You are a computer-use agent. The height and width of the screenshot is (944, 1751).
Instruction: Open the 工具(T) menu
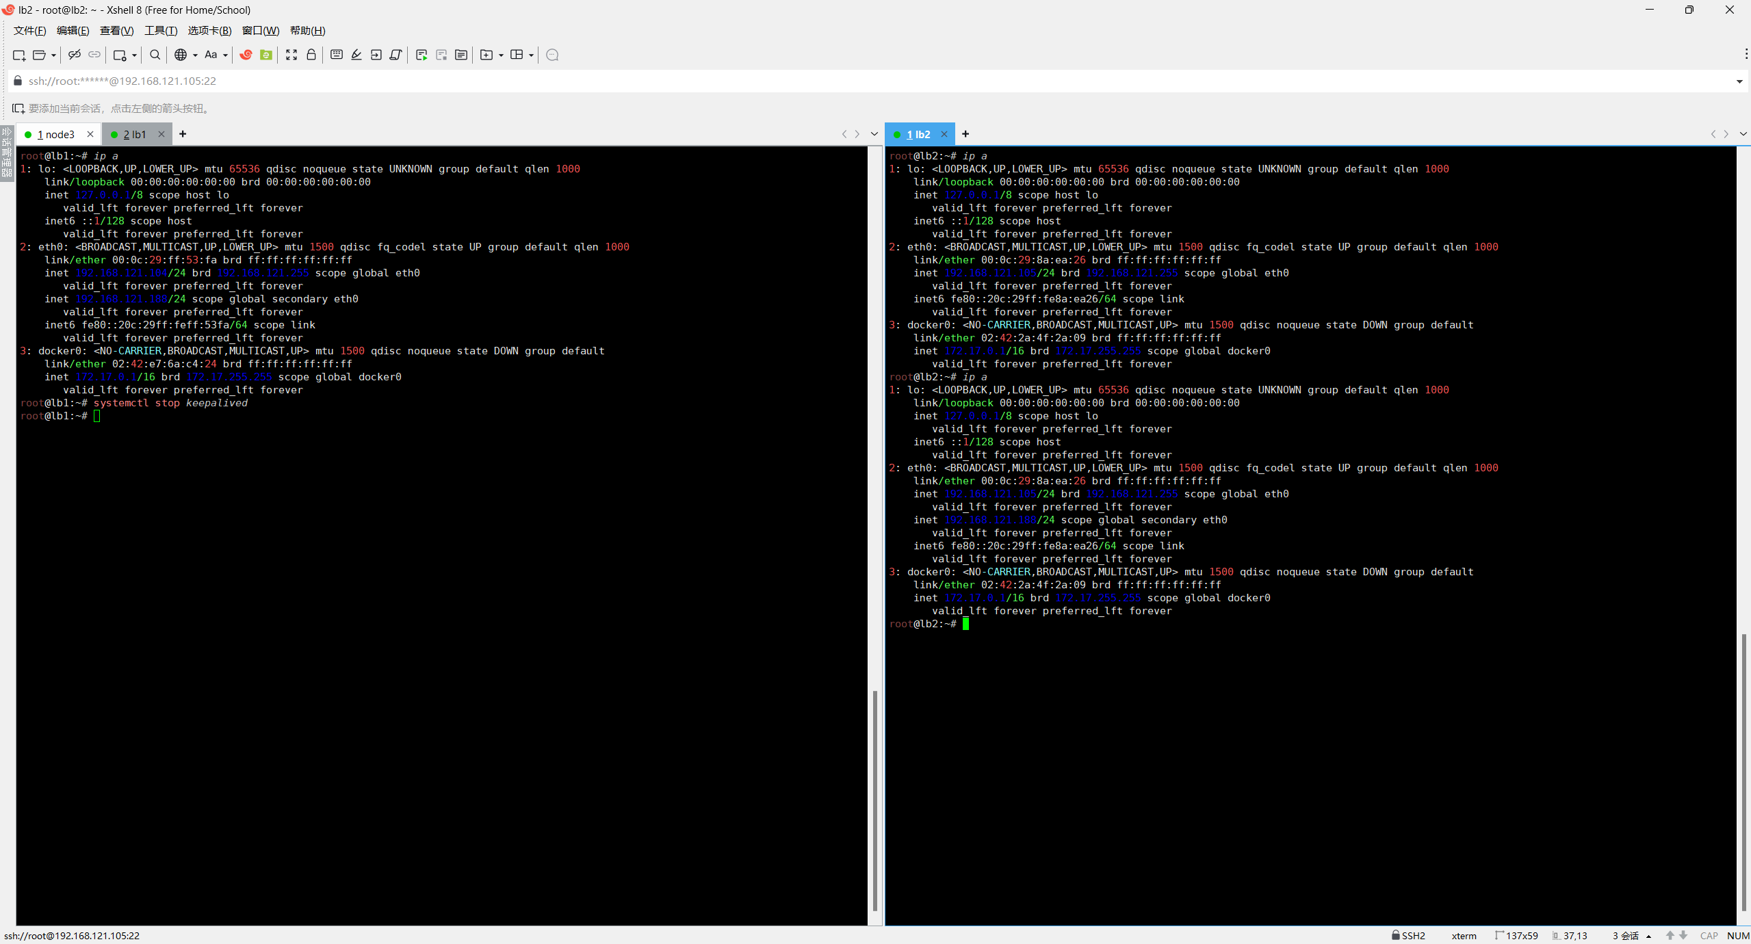point(161,31)
